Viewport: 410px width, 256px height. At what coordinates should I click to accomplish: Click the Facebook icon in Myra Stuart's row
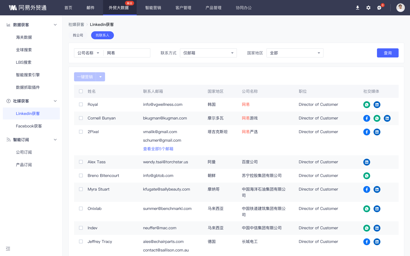point(367,189)
